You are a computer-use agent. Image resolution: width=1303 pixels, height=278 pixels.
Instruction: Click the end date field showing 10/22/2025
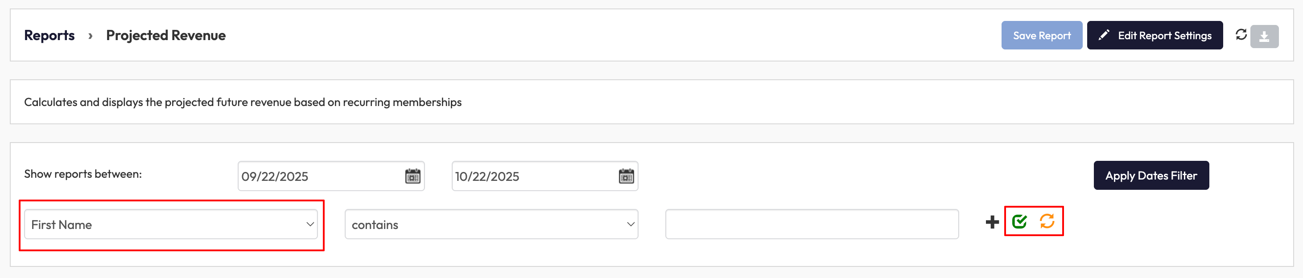[532, 176]
